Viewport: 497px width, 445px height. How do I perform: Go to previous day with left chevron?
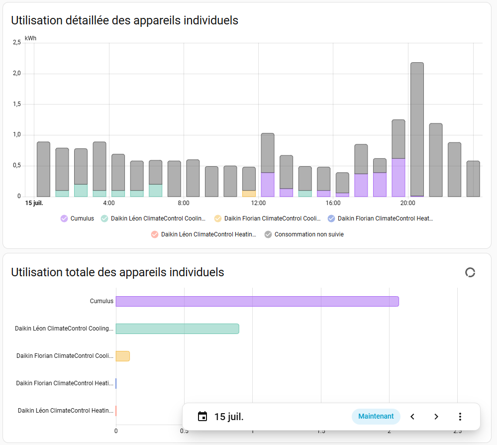[412, 417]
